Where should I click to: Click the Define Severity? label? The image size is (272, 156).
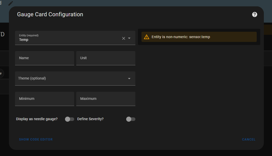[90, 119]
